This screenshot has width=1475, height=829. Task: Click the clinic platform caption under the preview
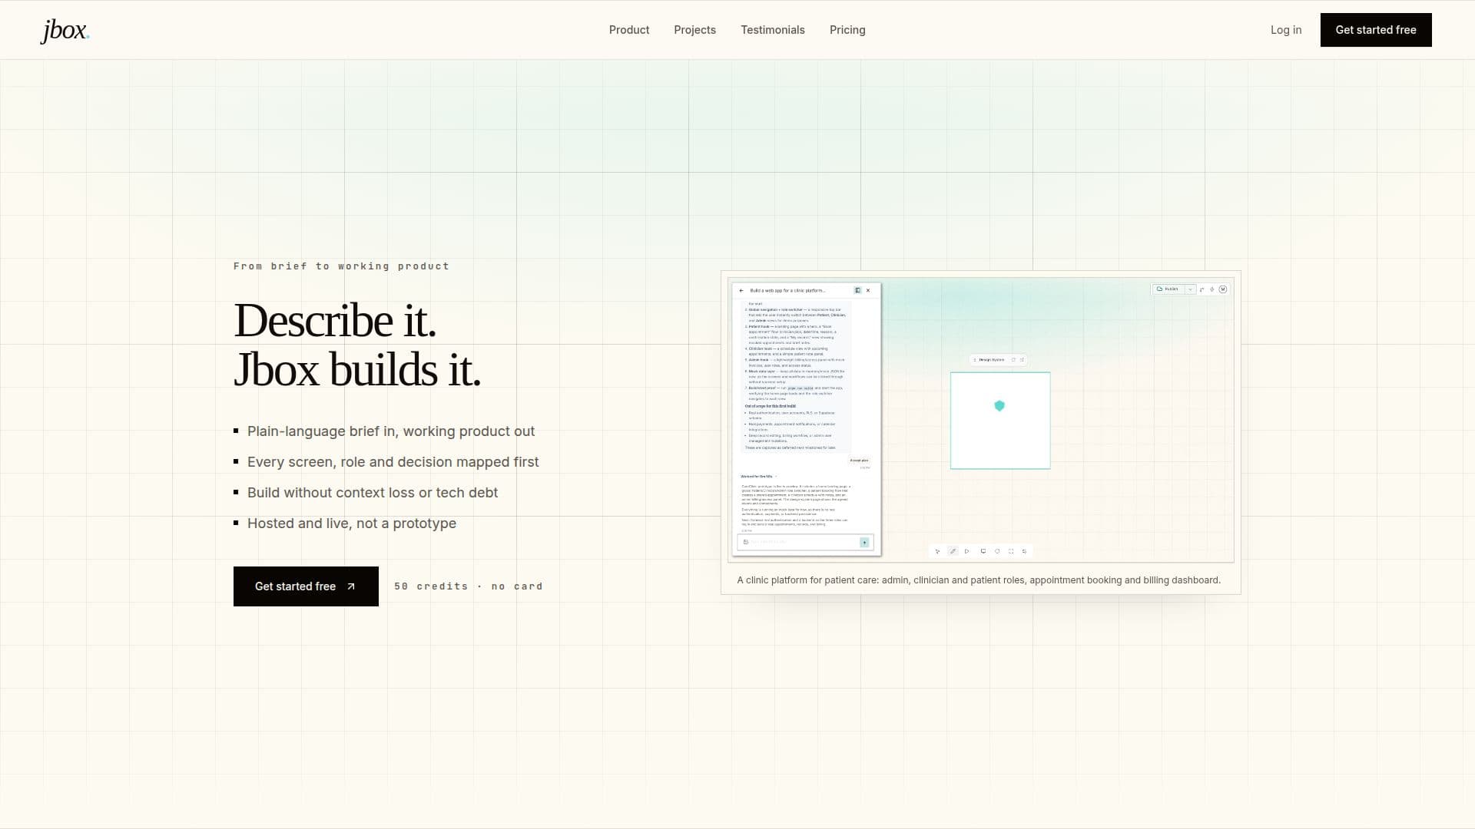pyautogui.click(x=979, y=580)
